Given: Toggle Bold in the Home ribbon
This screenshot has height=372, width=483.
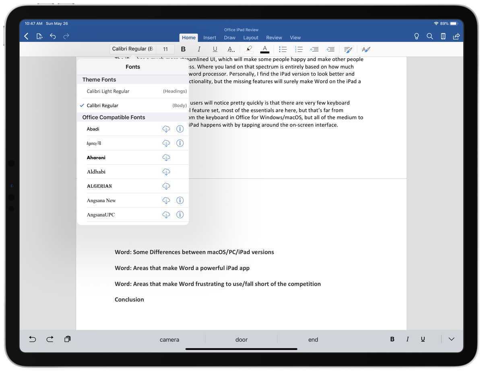Looking at the screenshot, I should 183,49.
